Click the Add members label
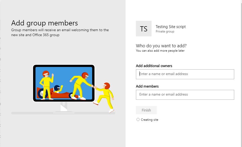 [147, 86]
